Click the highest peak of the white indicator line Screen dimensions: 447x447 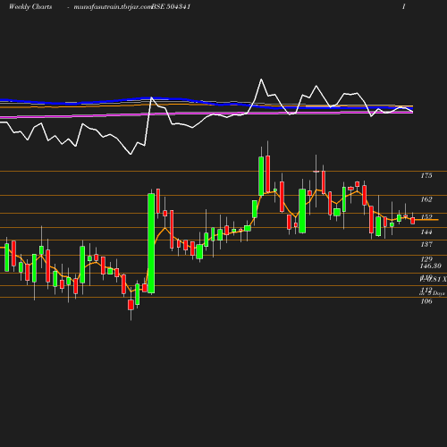click(261, 80)
